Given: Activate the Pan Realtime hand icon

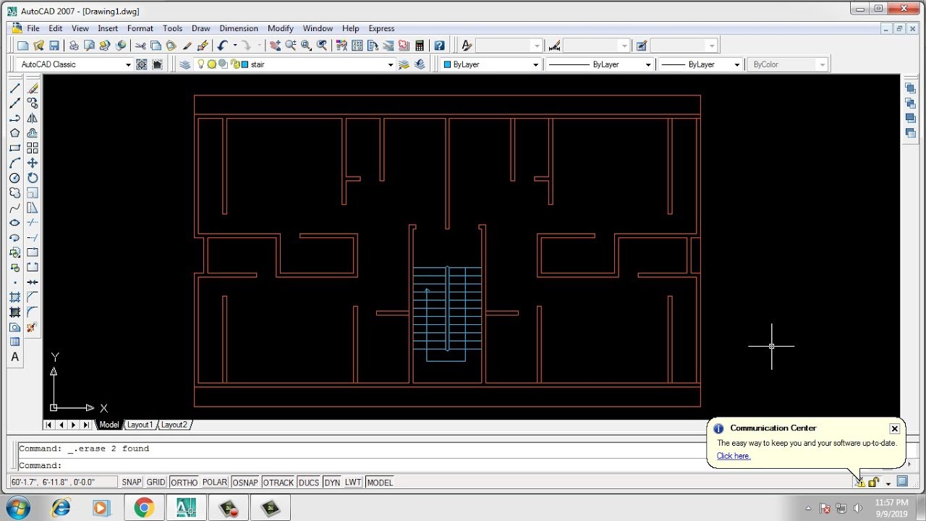Looking at the screenshot, I should pyautogui.click(x=275, y=46).
